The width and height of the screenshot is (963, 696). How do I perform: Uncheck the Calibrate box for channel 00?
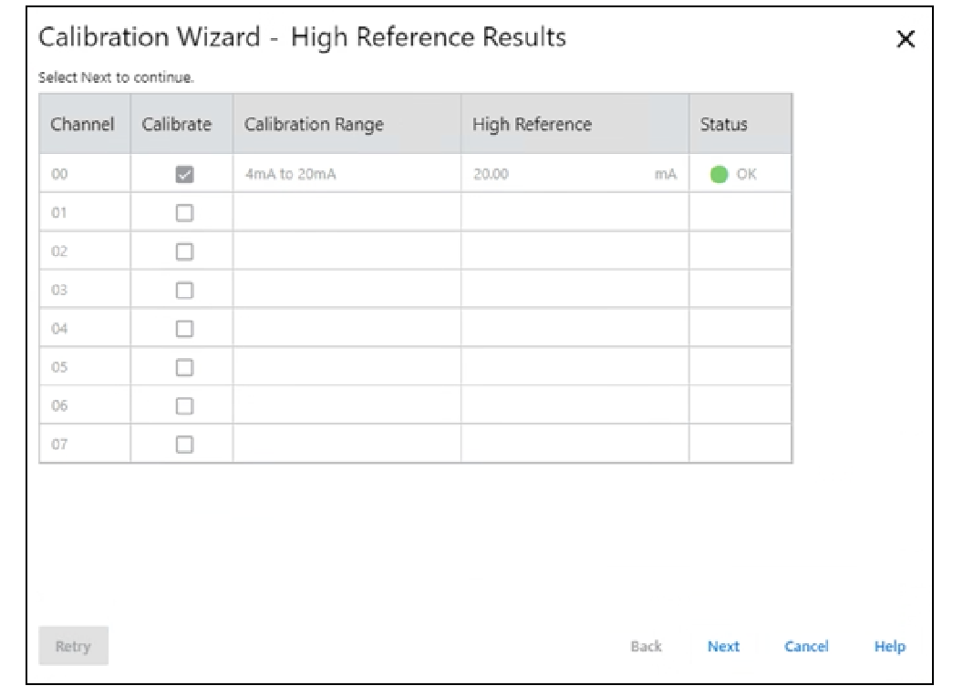point(184,174)
